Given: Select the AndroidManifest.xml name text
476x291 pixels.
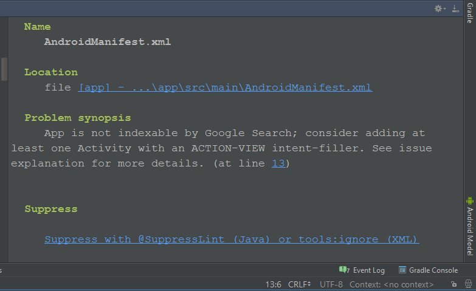Looking at the screenshot, I should click(x=108, y=42).
